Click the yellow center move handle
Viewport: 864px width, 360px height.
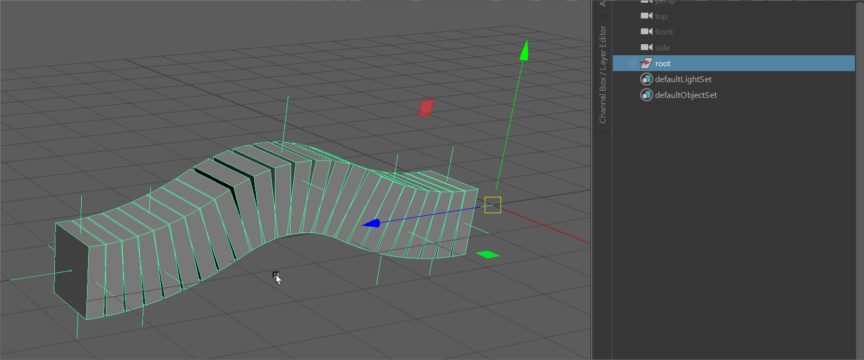(x=493, y=205)
